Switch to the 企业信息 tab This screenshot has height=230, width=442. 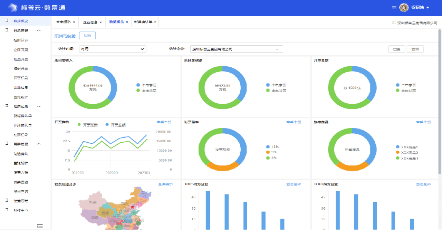(90, 22)
